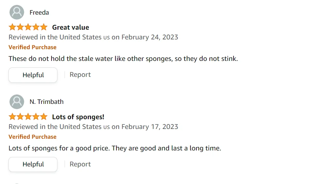Screen dimensions: 334x184
Task: Click the review text about stale water
Action: point(123,59)
